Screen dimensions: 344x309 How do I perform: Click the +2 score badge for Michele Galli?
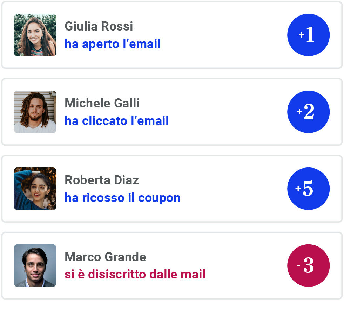(x=308, y=112)
